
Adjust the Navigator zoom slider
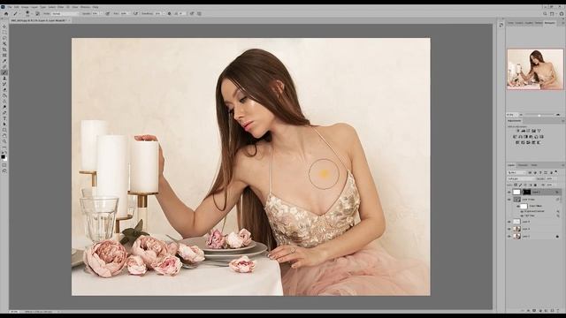pos(539,115)
